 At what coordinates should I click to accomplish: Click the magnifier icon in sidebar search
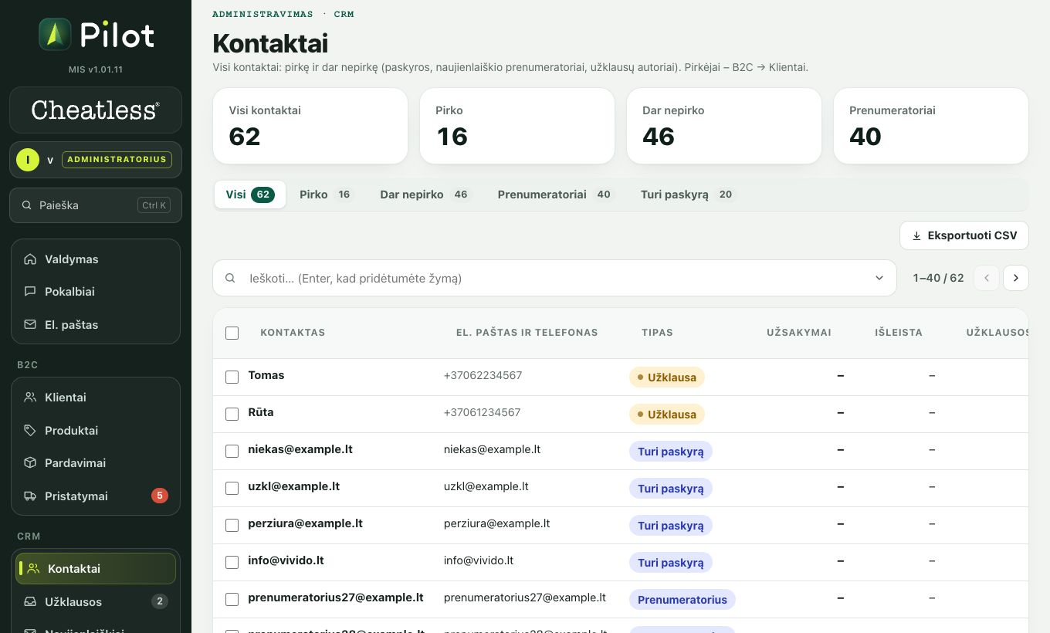[x=26, y=205]
